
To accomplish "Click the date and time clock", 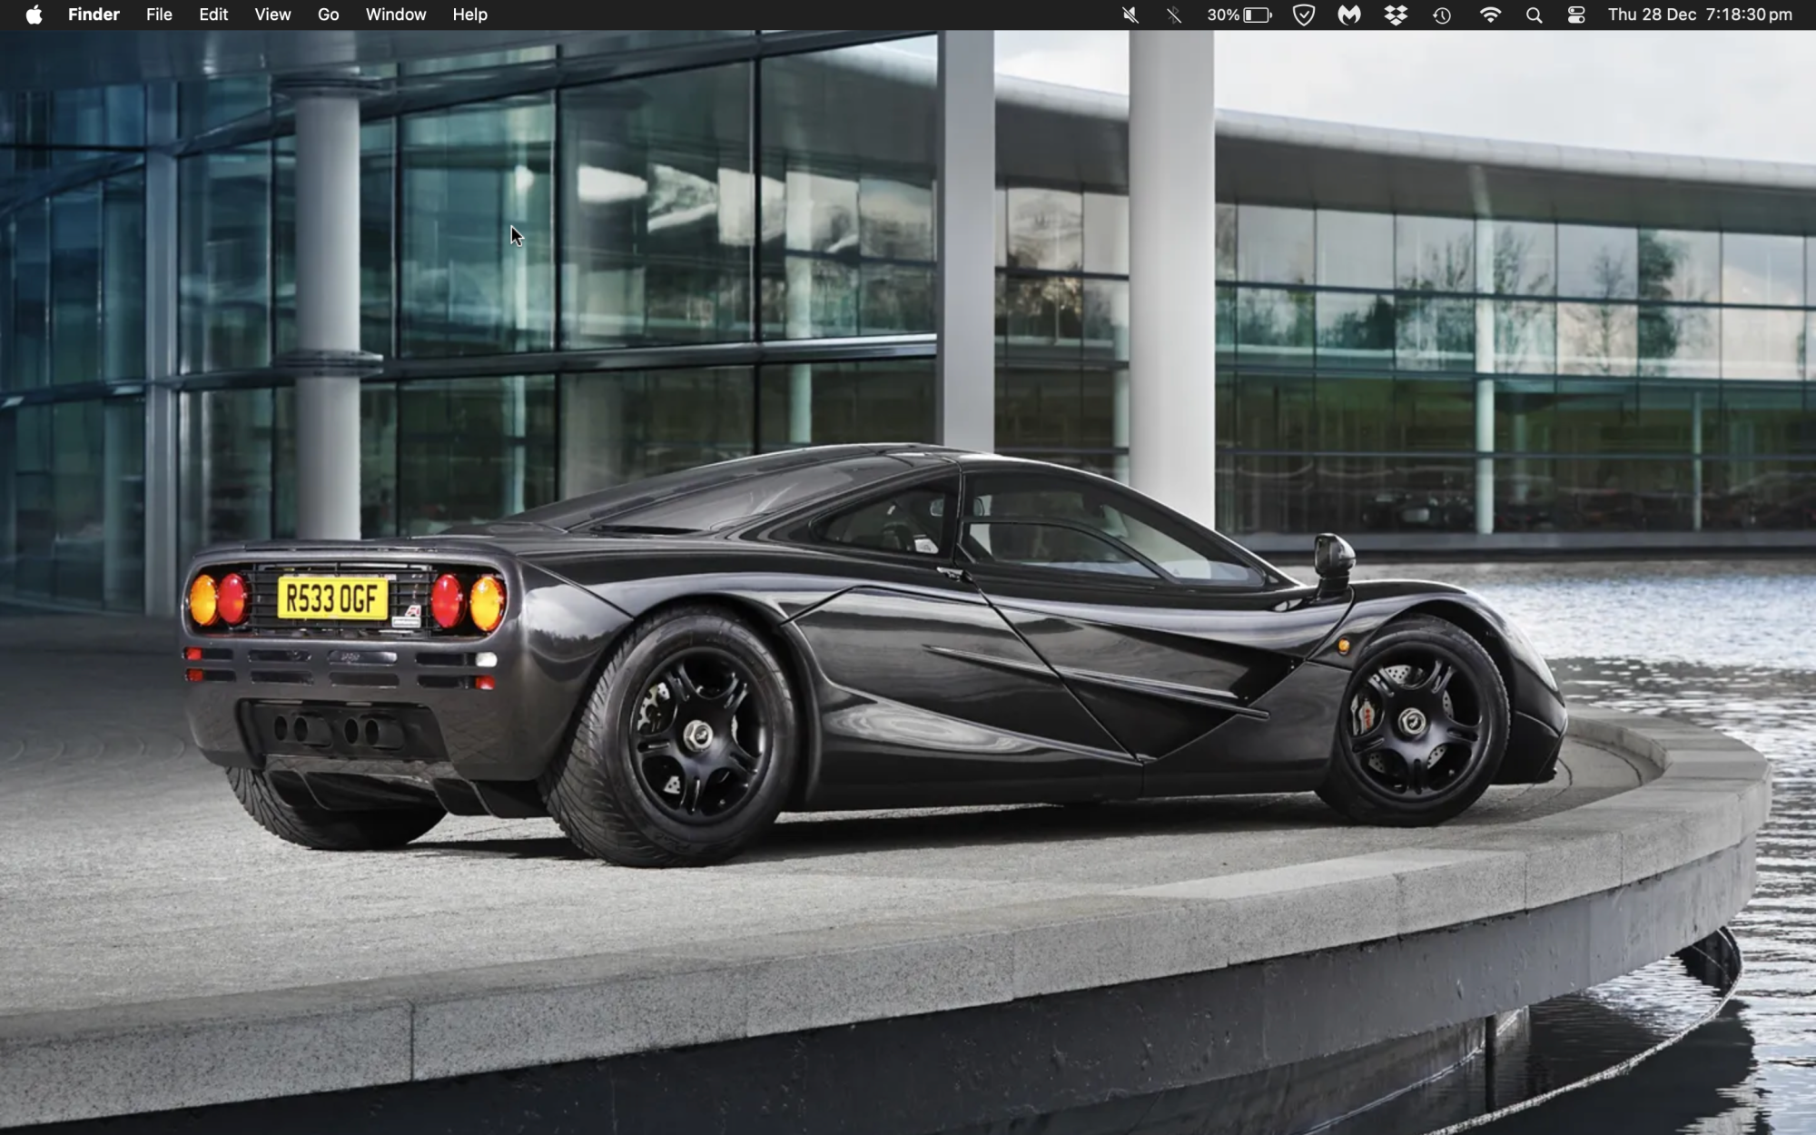I will coord(1700,15).
